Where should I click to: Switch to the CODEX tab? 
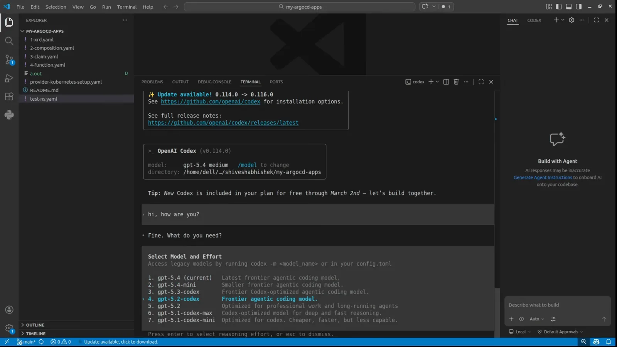pos(534,20)
